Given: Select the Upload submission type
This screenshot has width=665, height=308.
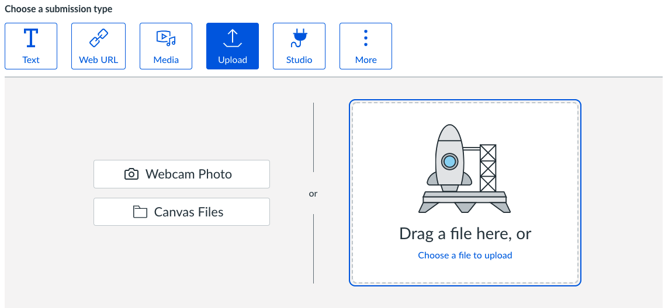Looking at the screenshot, I should 233,46.
